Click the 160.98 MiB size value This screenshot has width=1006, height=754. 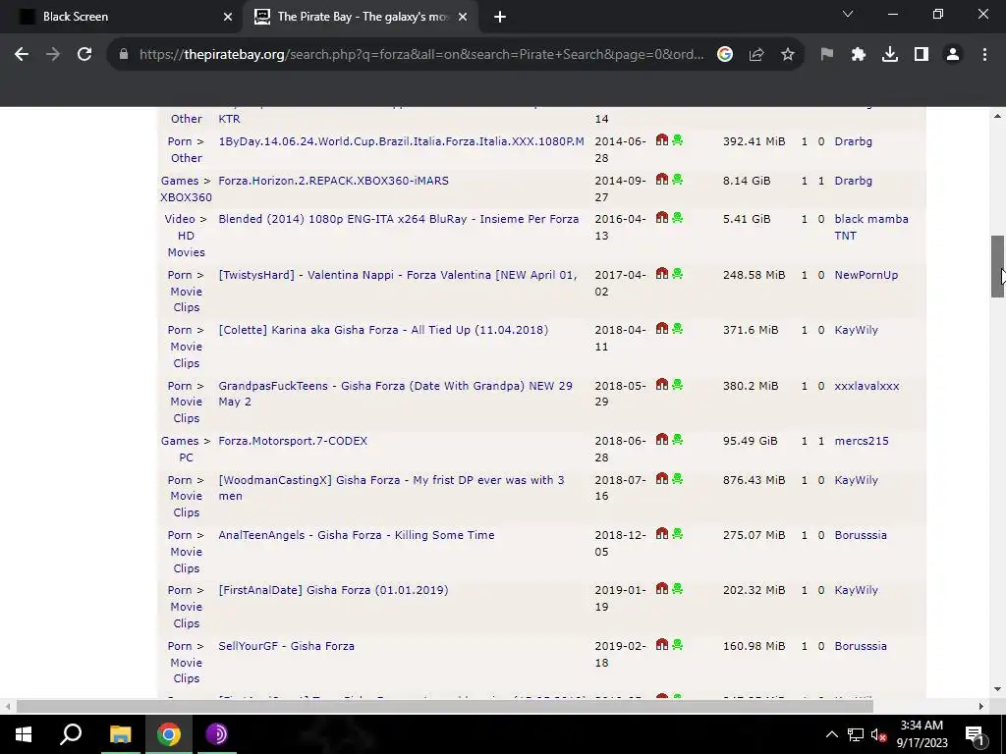754,646
